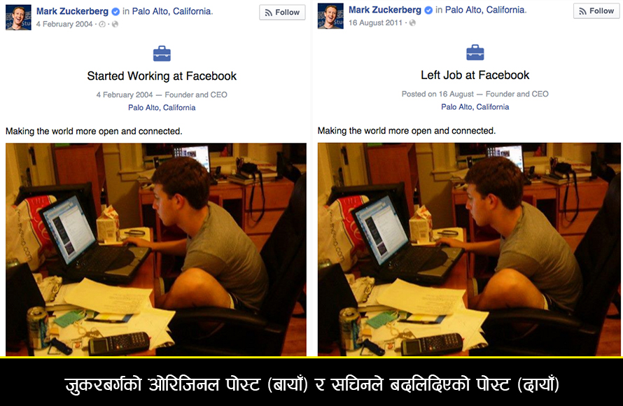The width and height of the screenshot is (623, 406).
Task: Open Palo Alto, California link under Left Job
Action: coord(475,107)
